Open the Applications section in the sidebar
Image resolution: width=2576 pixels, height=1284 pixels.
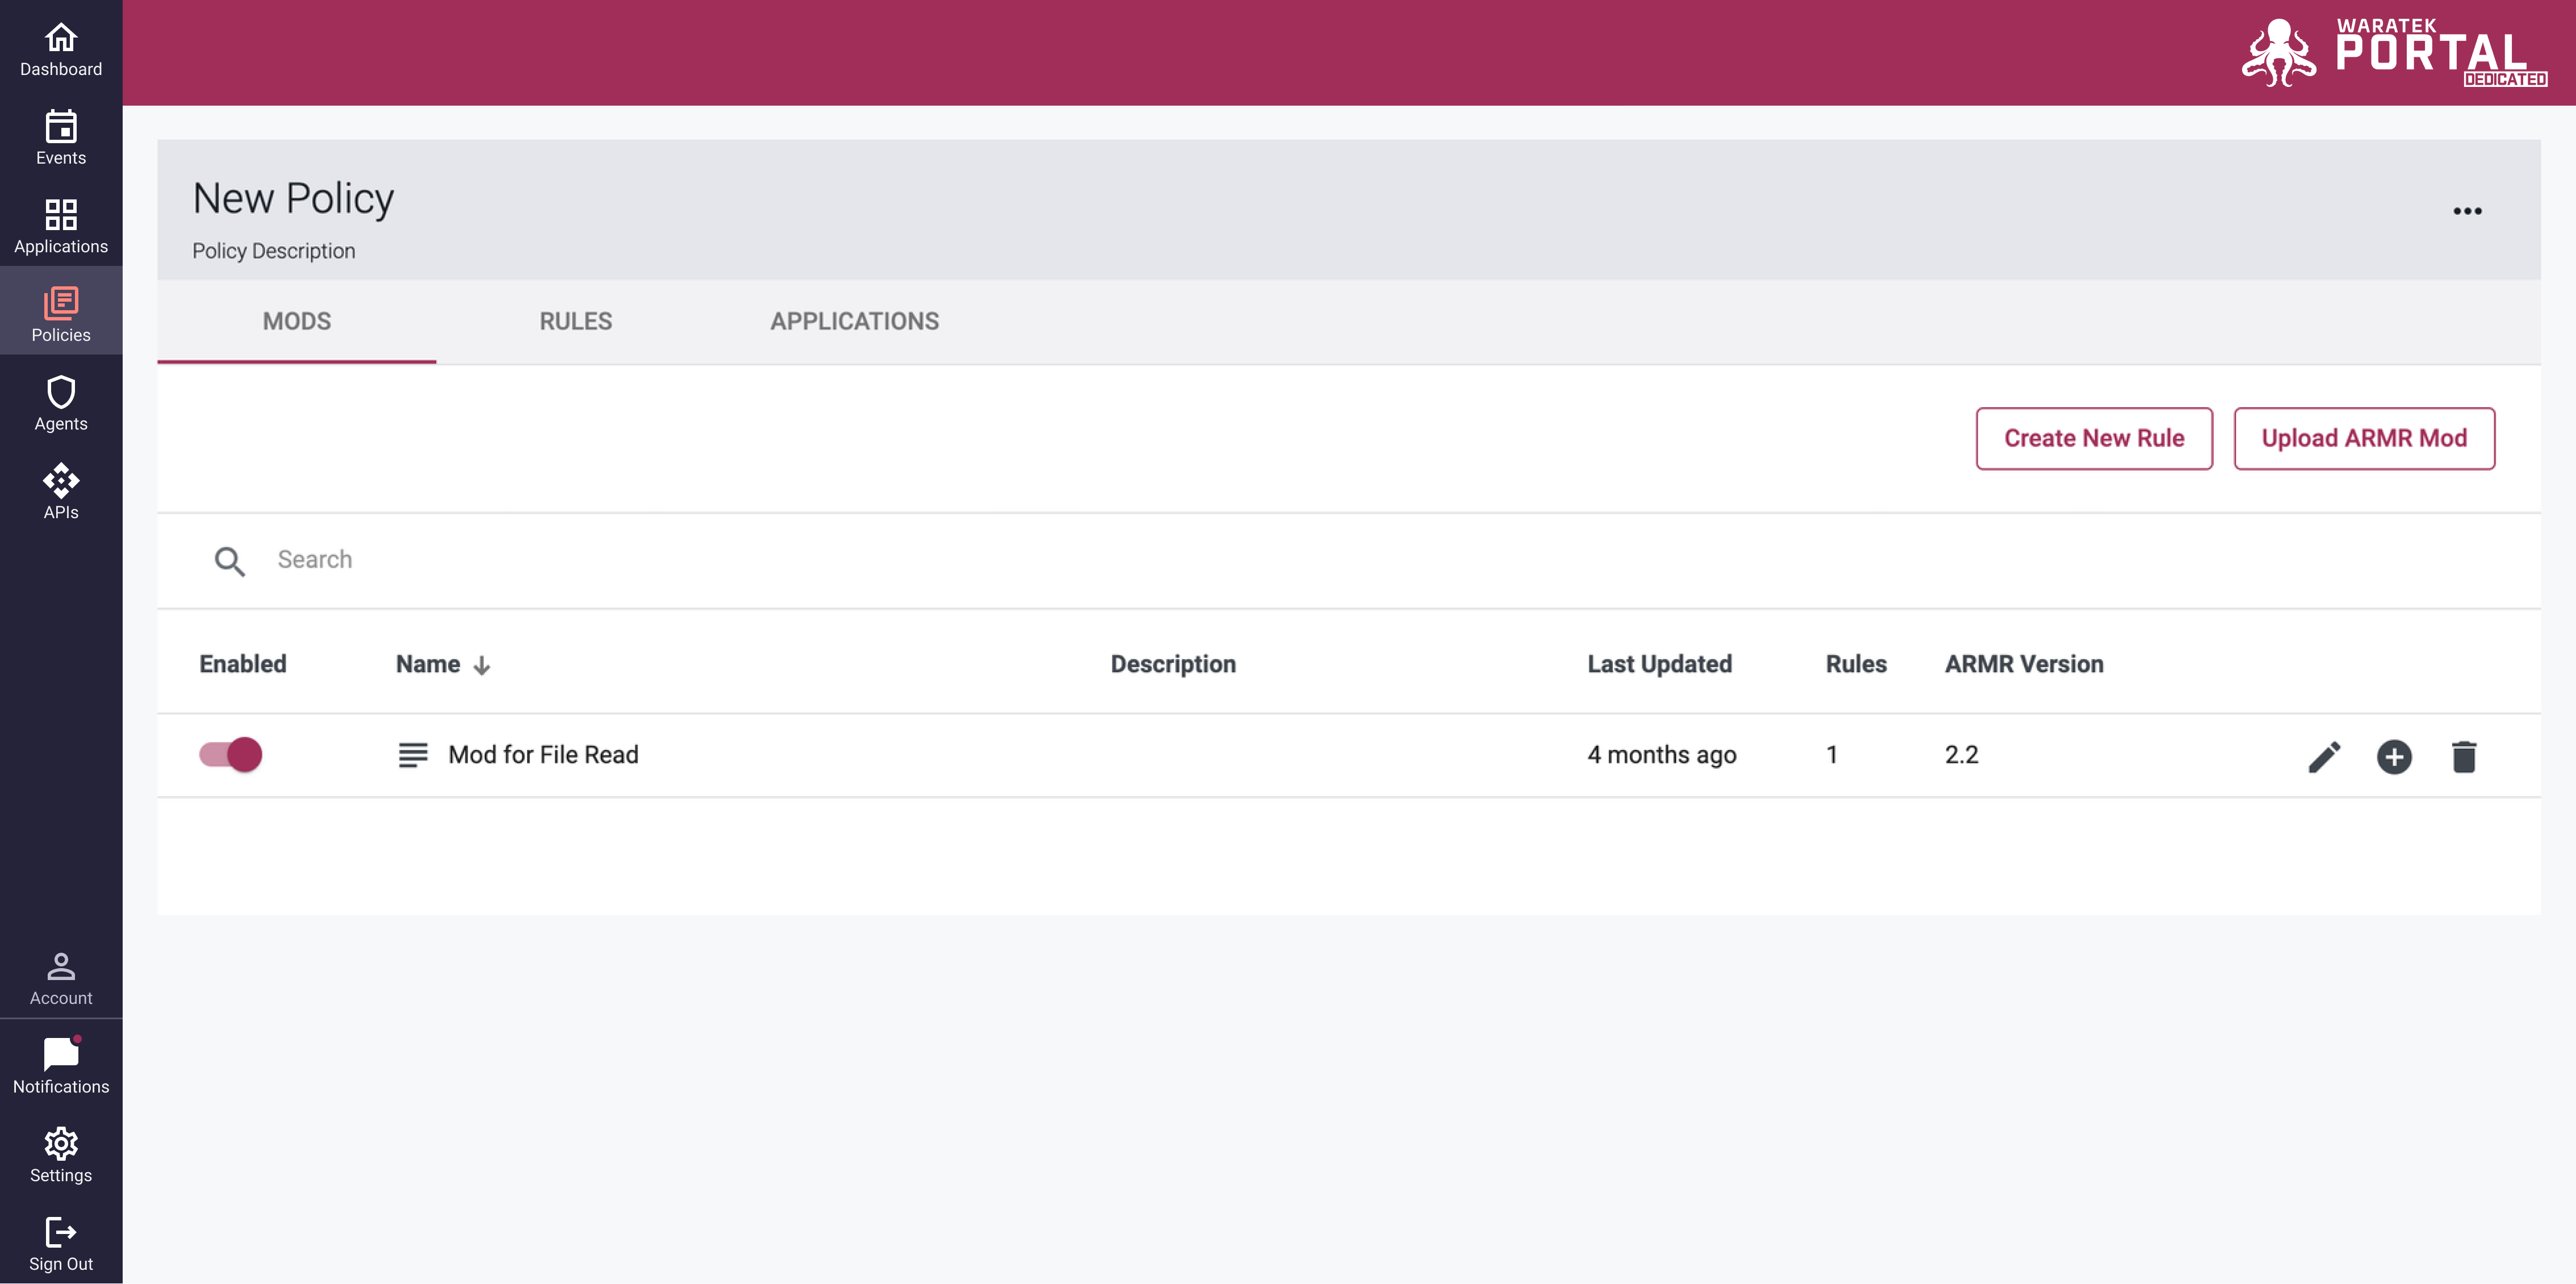point(61,227)
